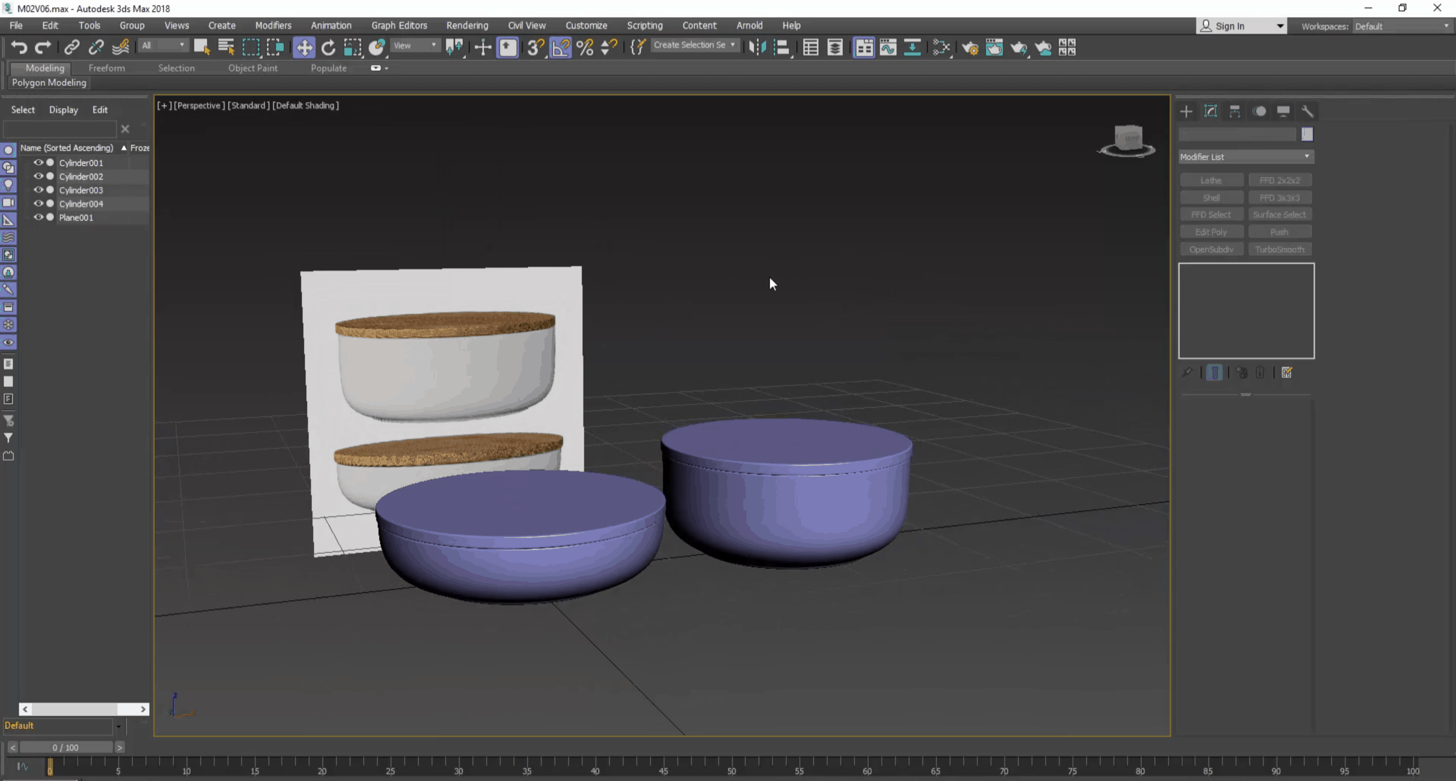Image resolution: width=1456 pixels, height=781 pixels.
Task: Hide Cylinder003 using its eye icon
Action: pyautogui.click(x=38, y=189)
